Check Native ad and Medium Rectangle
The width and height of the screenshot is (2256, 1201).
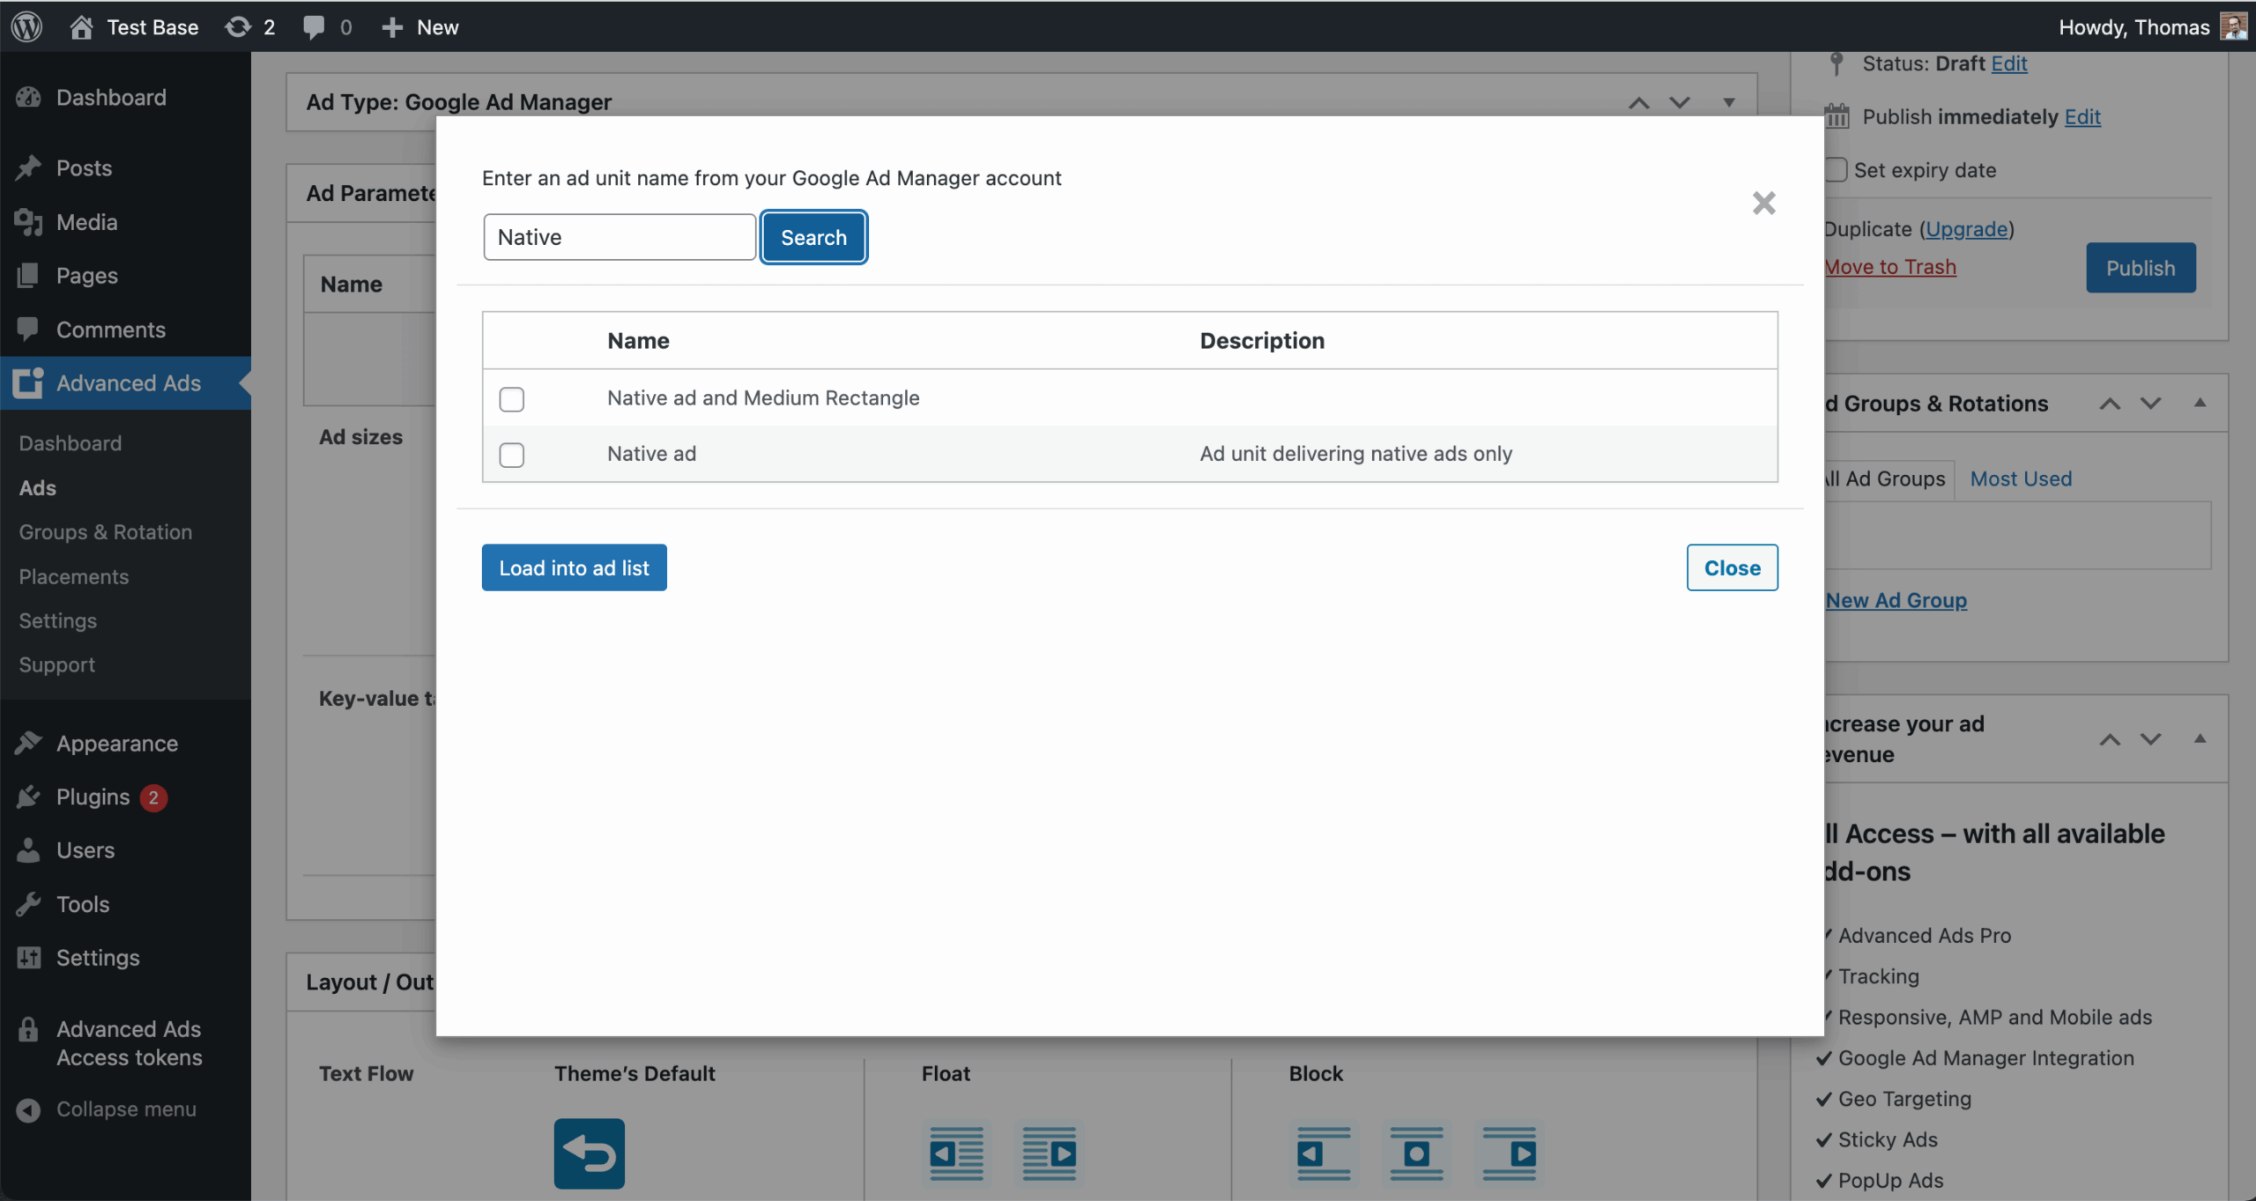(x=511, y=399)
